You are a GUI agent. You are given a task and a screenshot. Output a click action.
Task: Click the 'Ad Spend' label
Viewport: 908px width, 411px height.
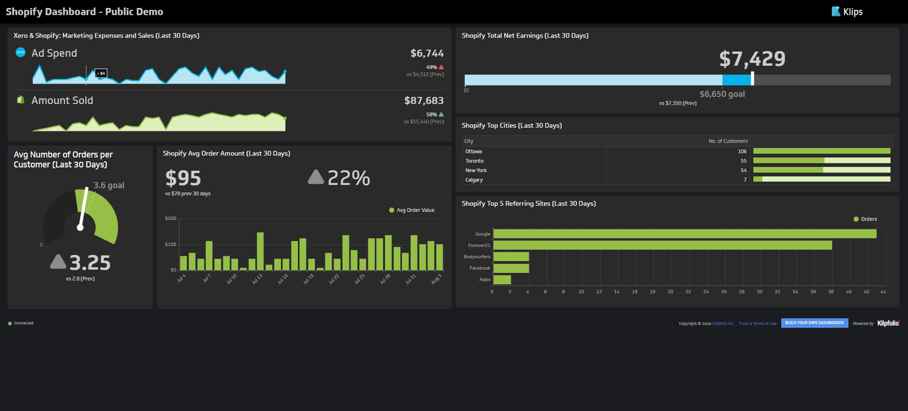(54, 53)
